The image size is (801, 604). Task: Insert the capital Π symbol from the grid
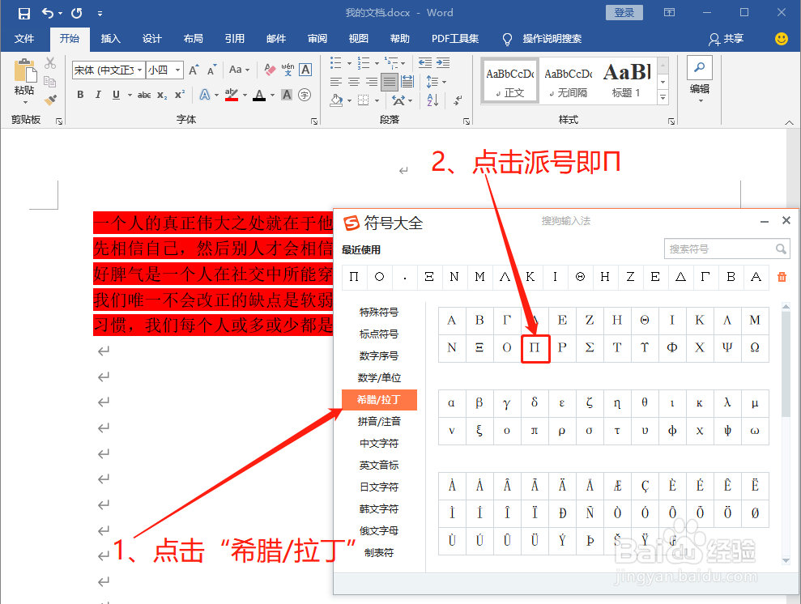click(535, 348)
